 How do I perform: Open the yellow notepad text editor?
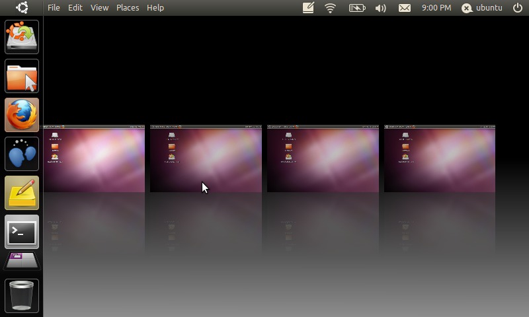tap(22, 193)
